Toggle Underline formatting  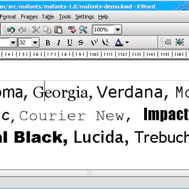70,43
